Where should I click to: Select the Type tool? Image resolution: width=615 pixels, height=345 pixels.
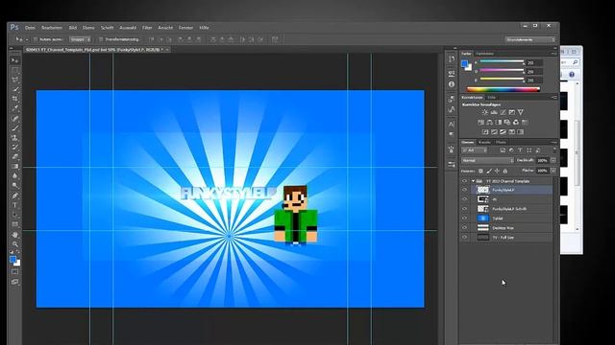point(15,205)
